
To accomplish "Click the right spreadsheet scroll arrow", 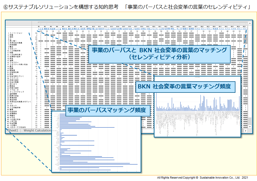I will [246, 130].
